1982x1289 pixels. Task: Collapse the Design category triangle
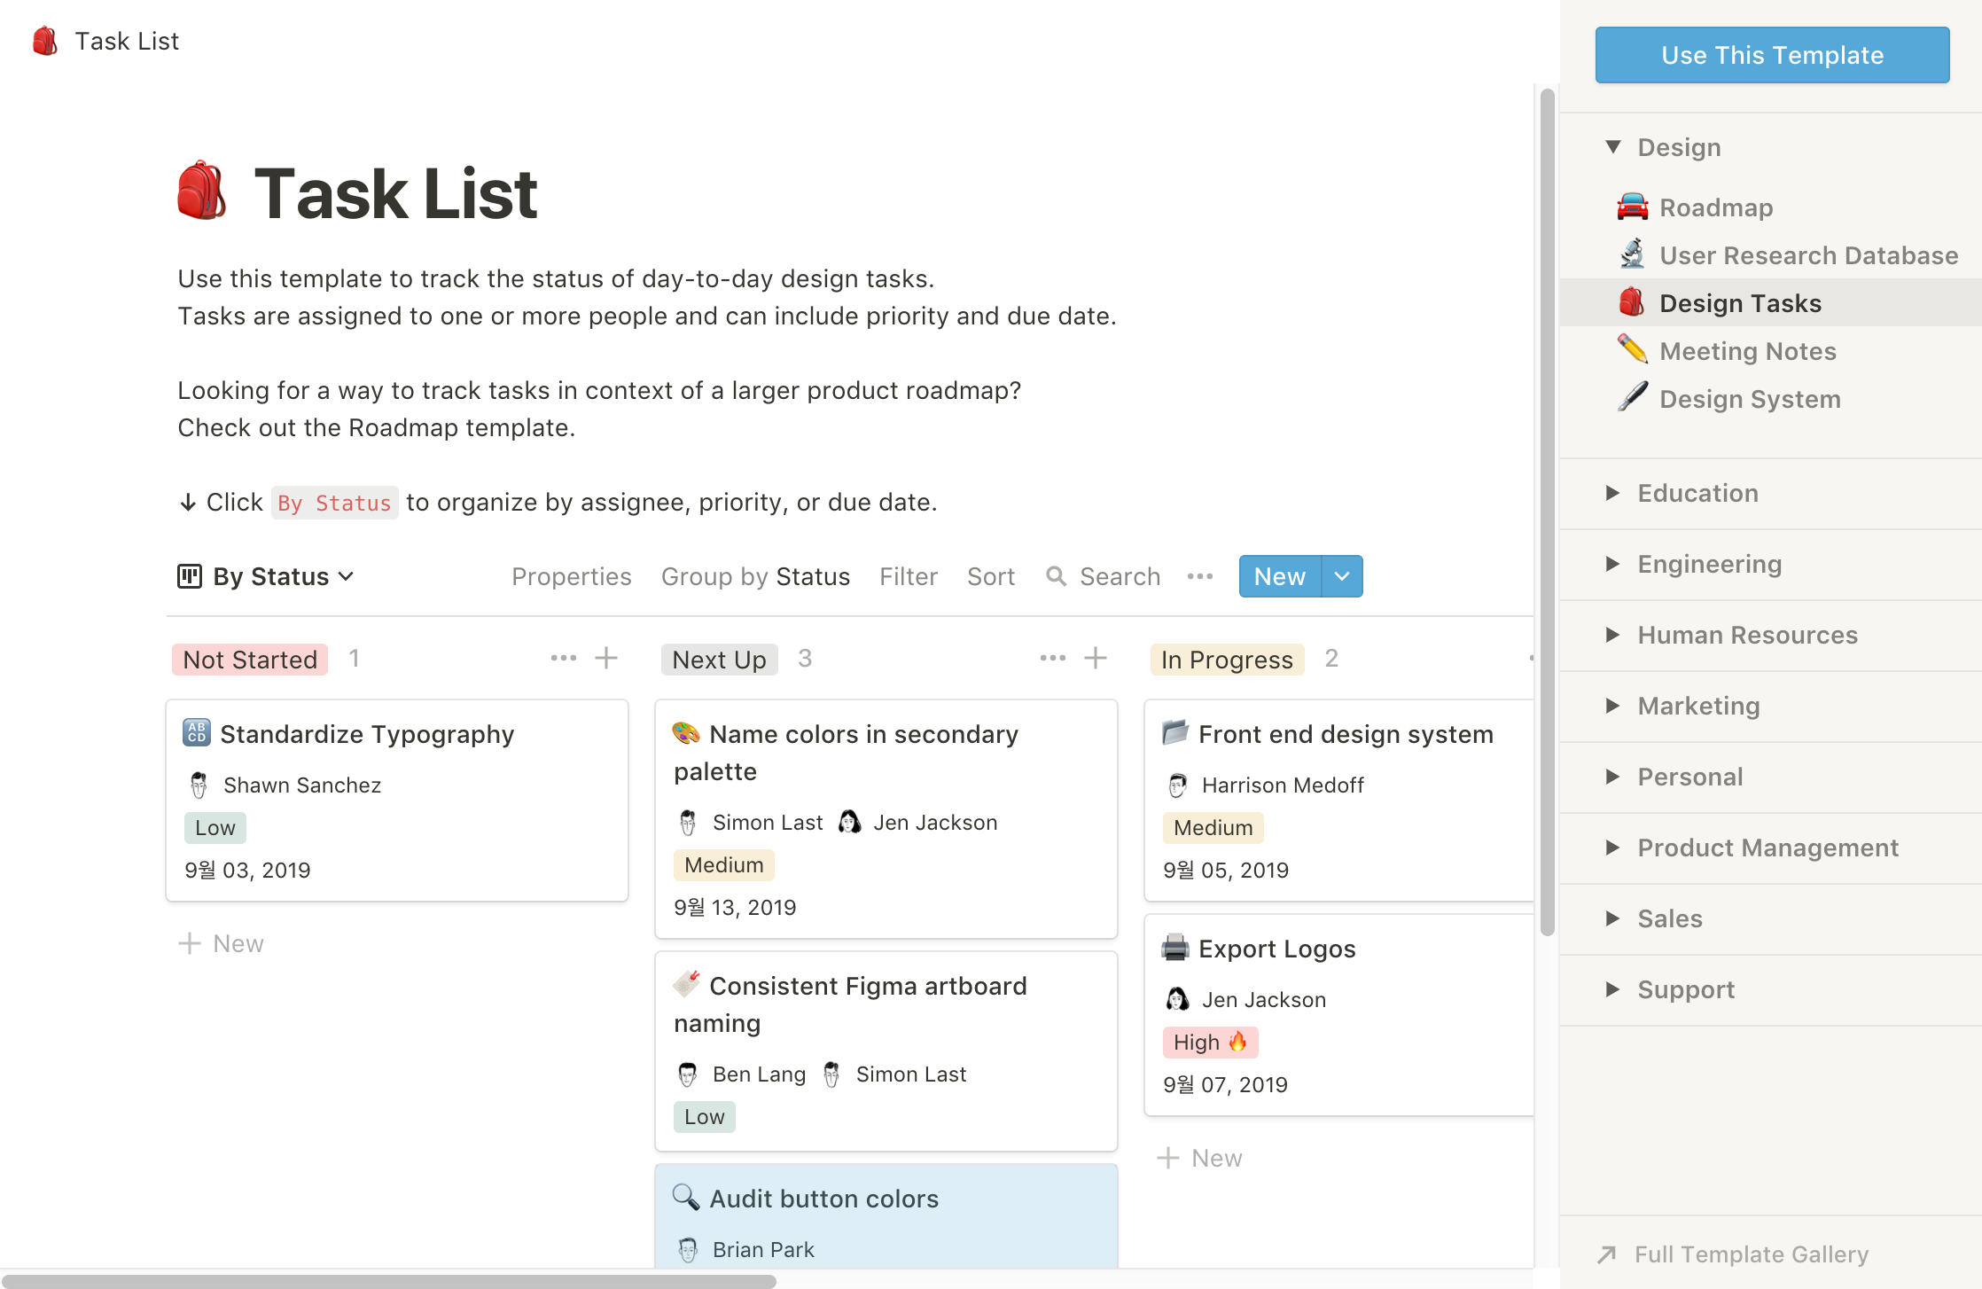click(x=1613, y=147)
